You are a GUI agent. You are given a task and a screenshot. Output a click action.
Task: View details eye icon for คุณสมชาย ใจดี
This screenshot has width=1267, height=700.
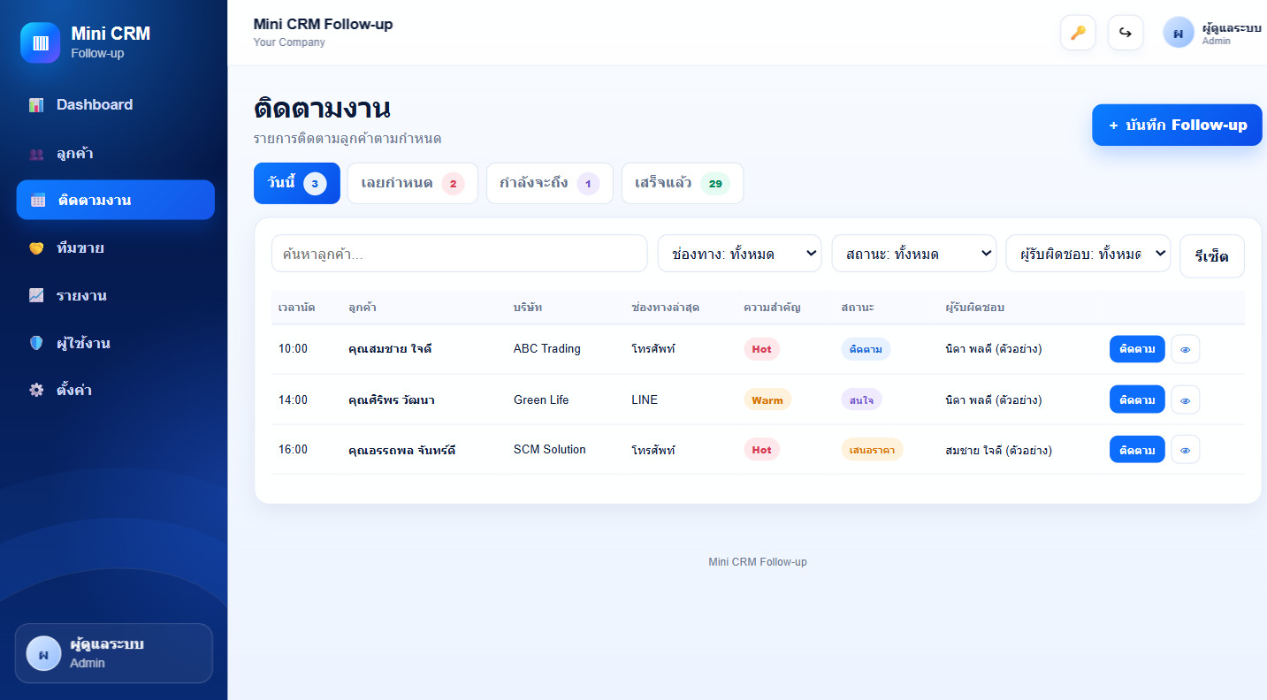(1186, 349)
